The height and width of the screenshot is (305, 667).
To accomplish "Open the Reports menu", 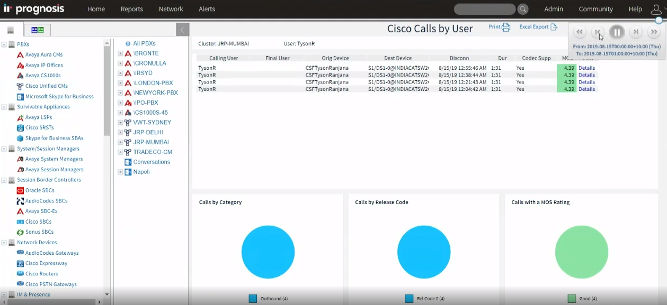I will (132, 9).
